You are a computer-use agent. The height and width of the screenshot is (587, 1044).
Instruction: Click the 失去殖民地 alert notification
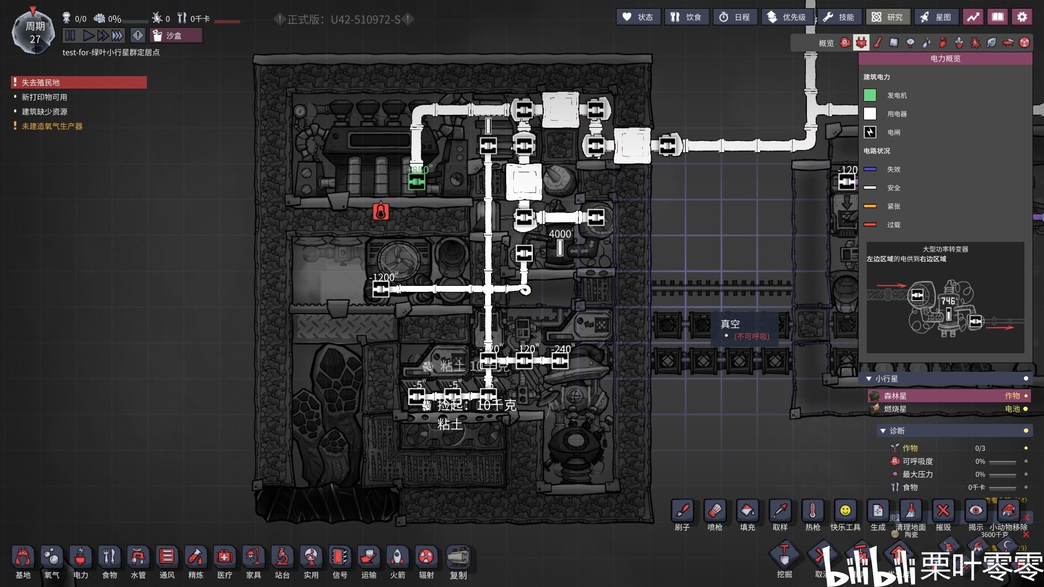click(x=79, y=83)
